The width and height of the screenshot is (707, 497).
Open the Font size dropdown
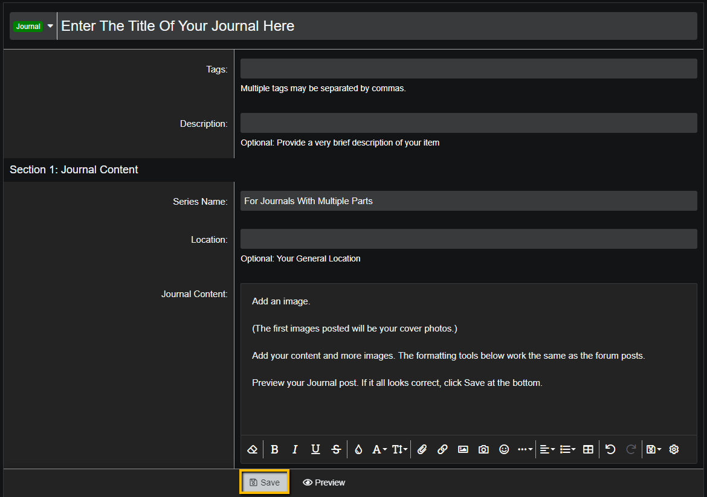coord(399,449)
